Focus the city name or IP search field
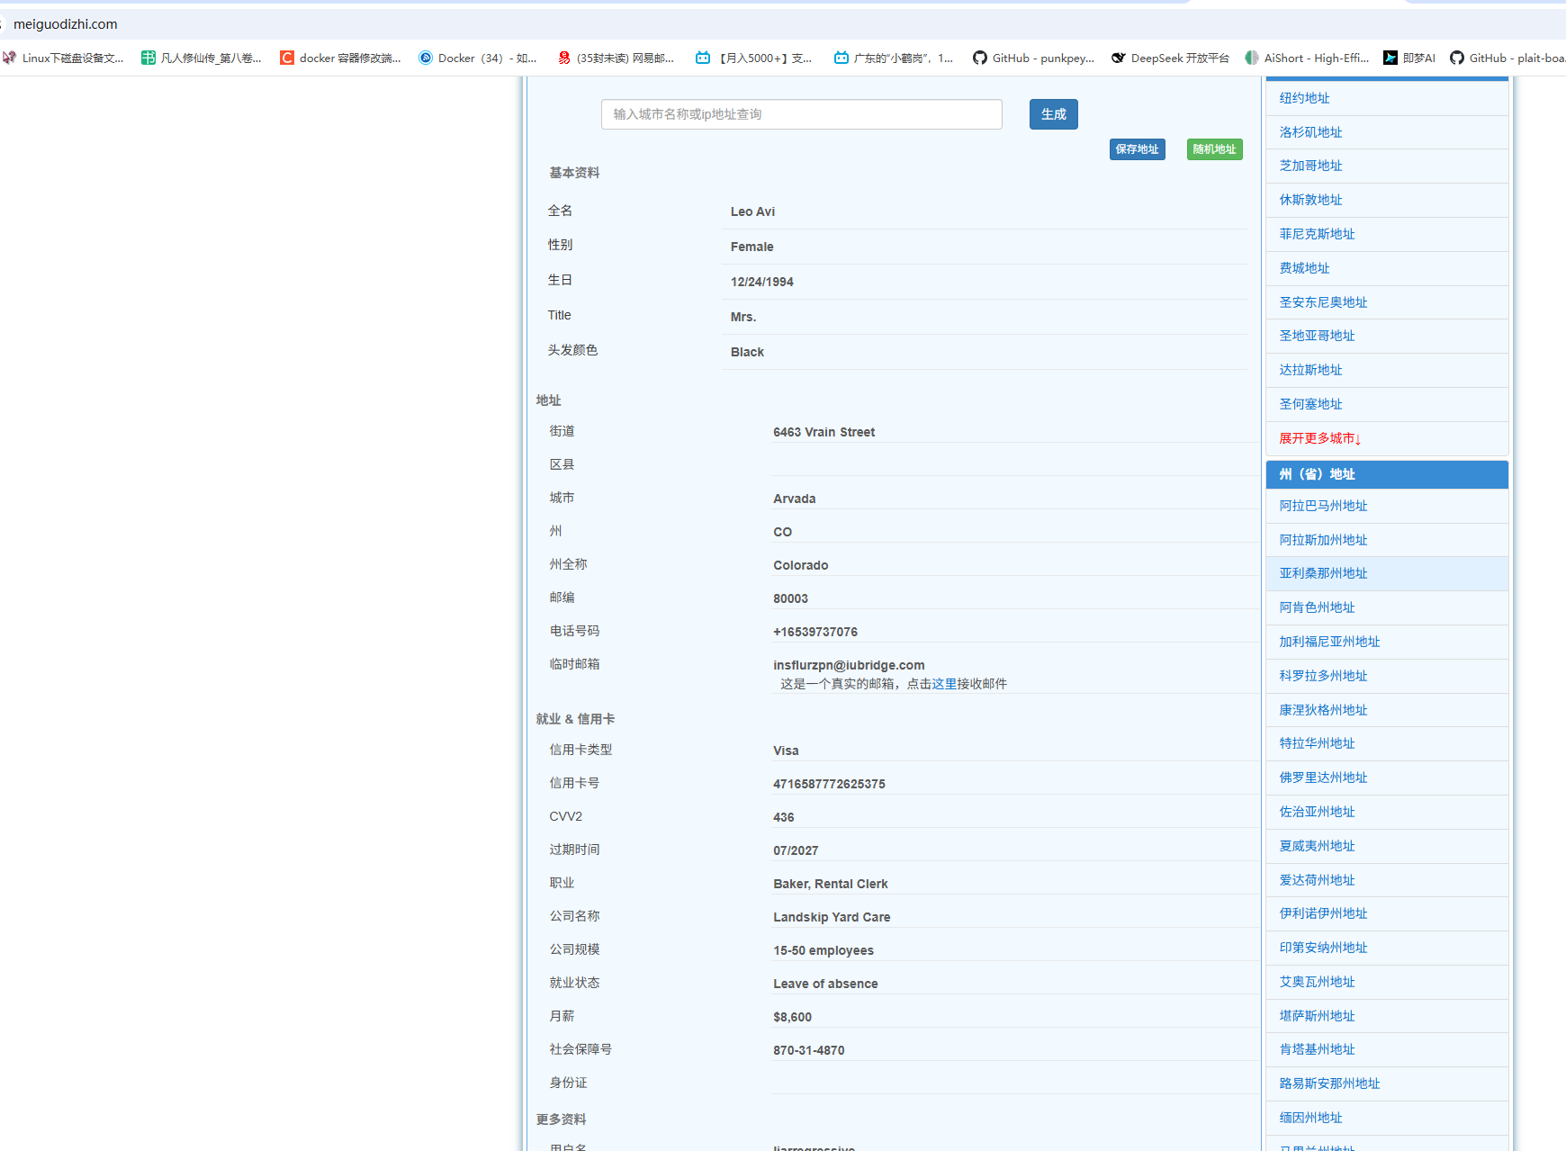 coord(801,114)
